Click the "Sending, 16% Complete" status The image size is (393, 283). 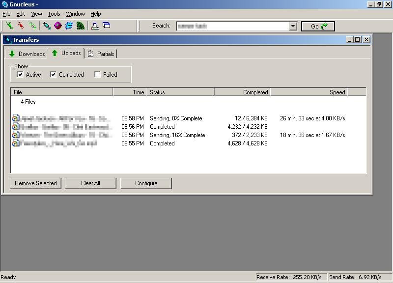click(177, 135)
